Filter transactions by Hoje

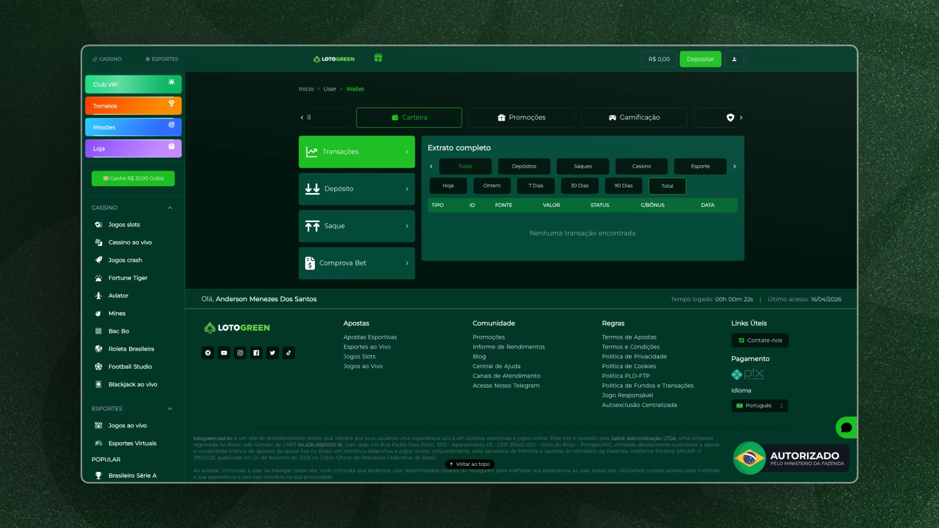448,186
